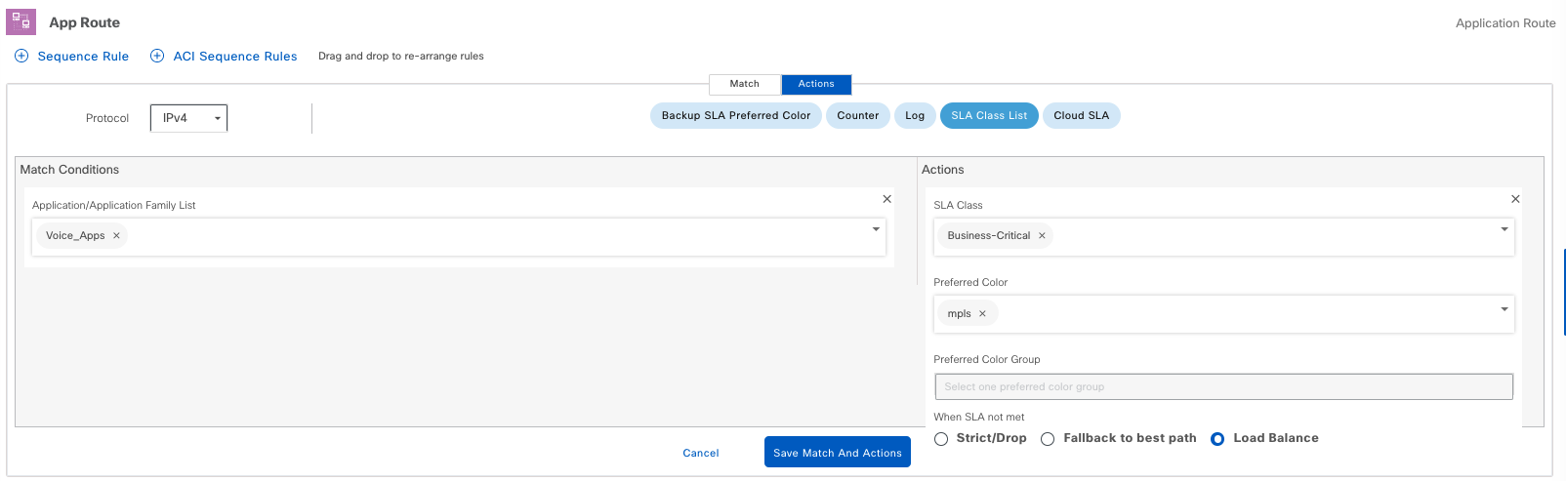1566x481 pixels.
Task: Click the plus icon beside Sequence Rule
Action: coord(21,56)
